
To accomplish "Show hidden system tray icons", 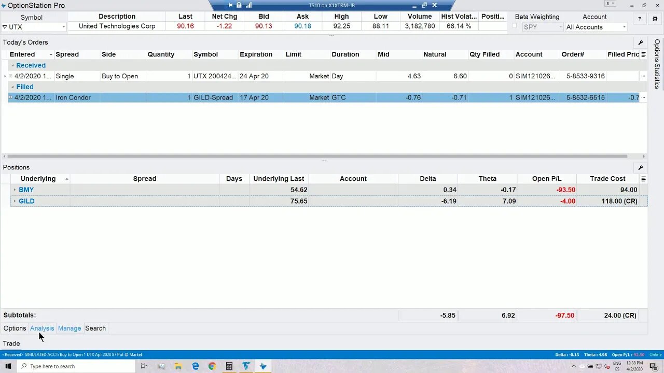I will click(x=573, y=366).
